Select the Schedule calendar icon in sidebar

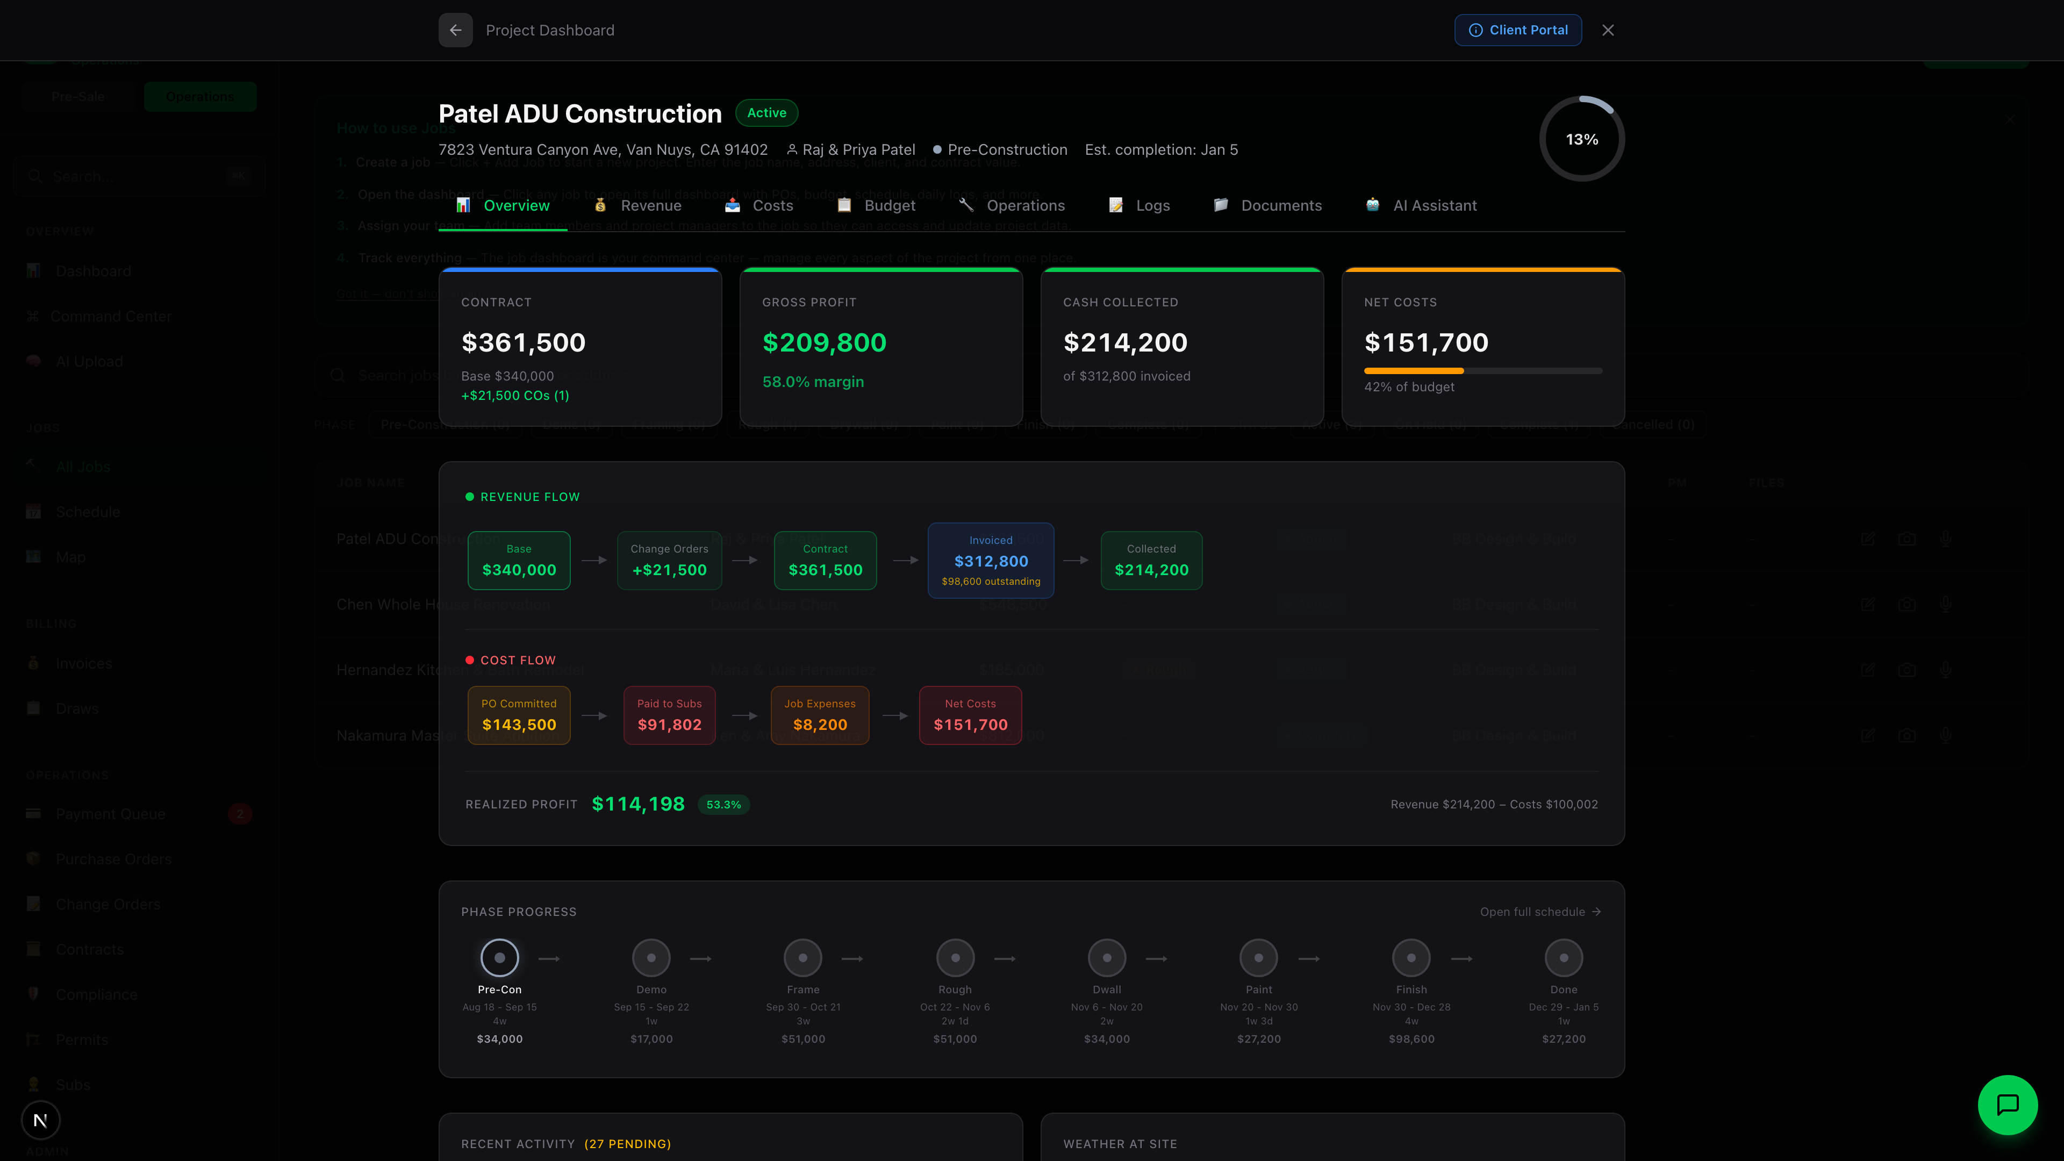click(x=33, y=511)
